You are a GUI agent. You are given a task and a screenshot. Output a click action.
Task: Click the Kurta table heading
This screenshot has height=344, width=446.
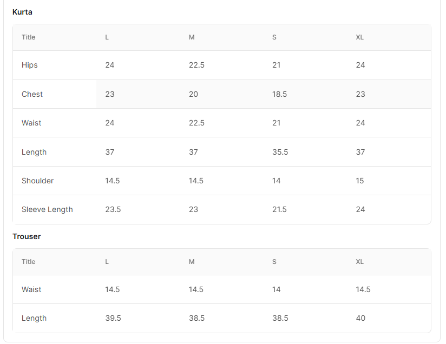tap(22, 12)
